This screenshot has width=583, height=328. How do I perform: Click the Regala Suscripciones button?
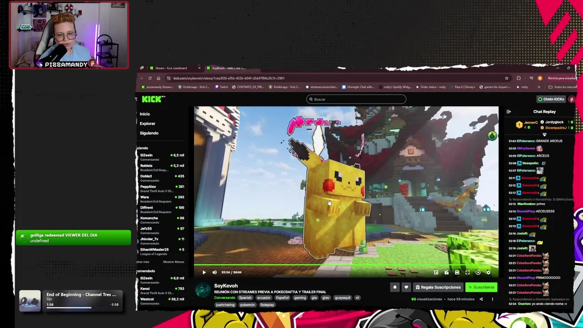coord(438,287)
